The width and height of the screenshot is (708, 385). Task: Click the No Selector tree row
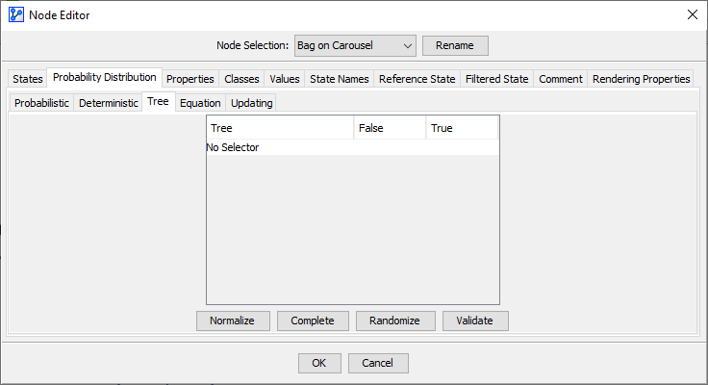[234, 148]
